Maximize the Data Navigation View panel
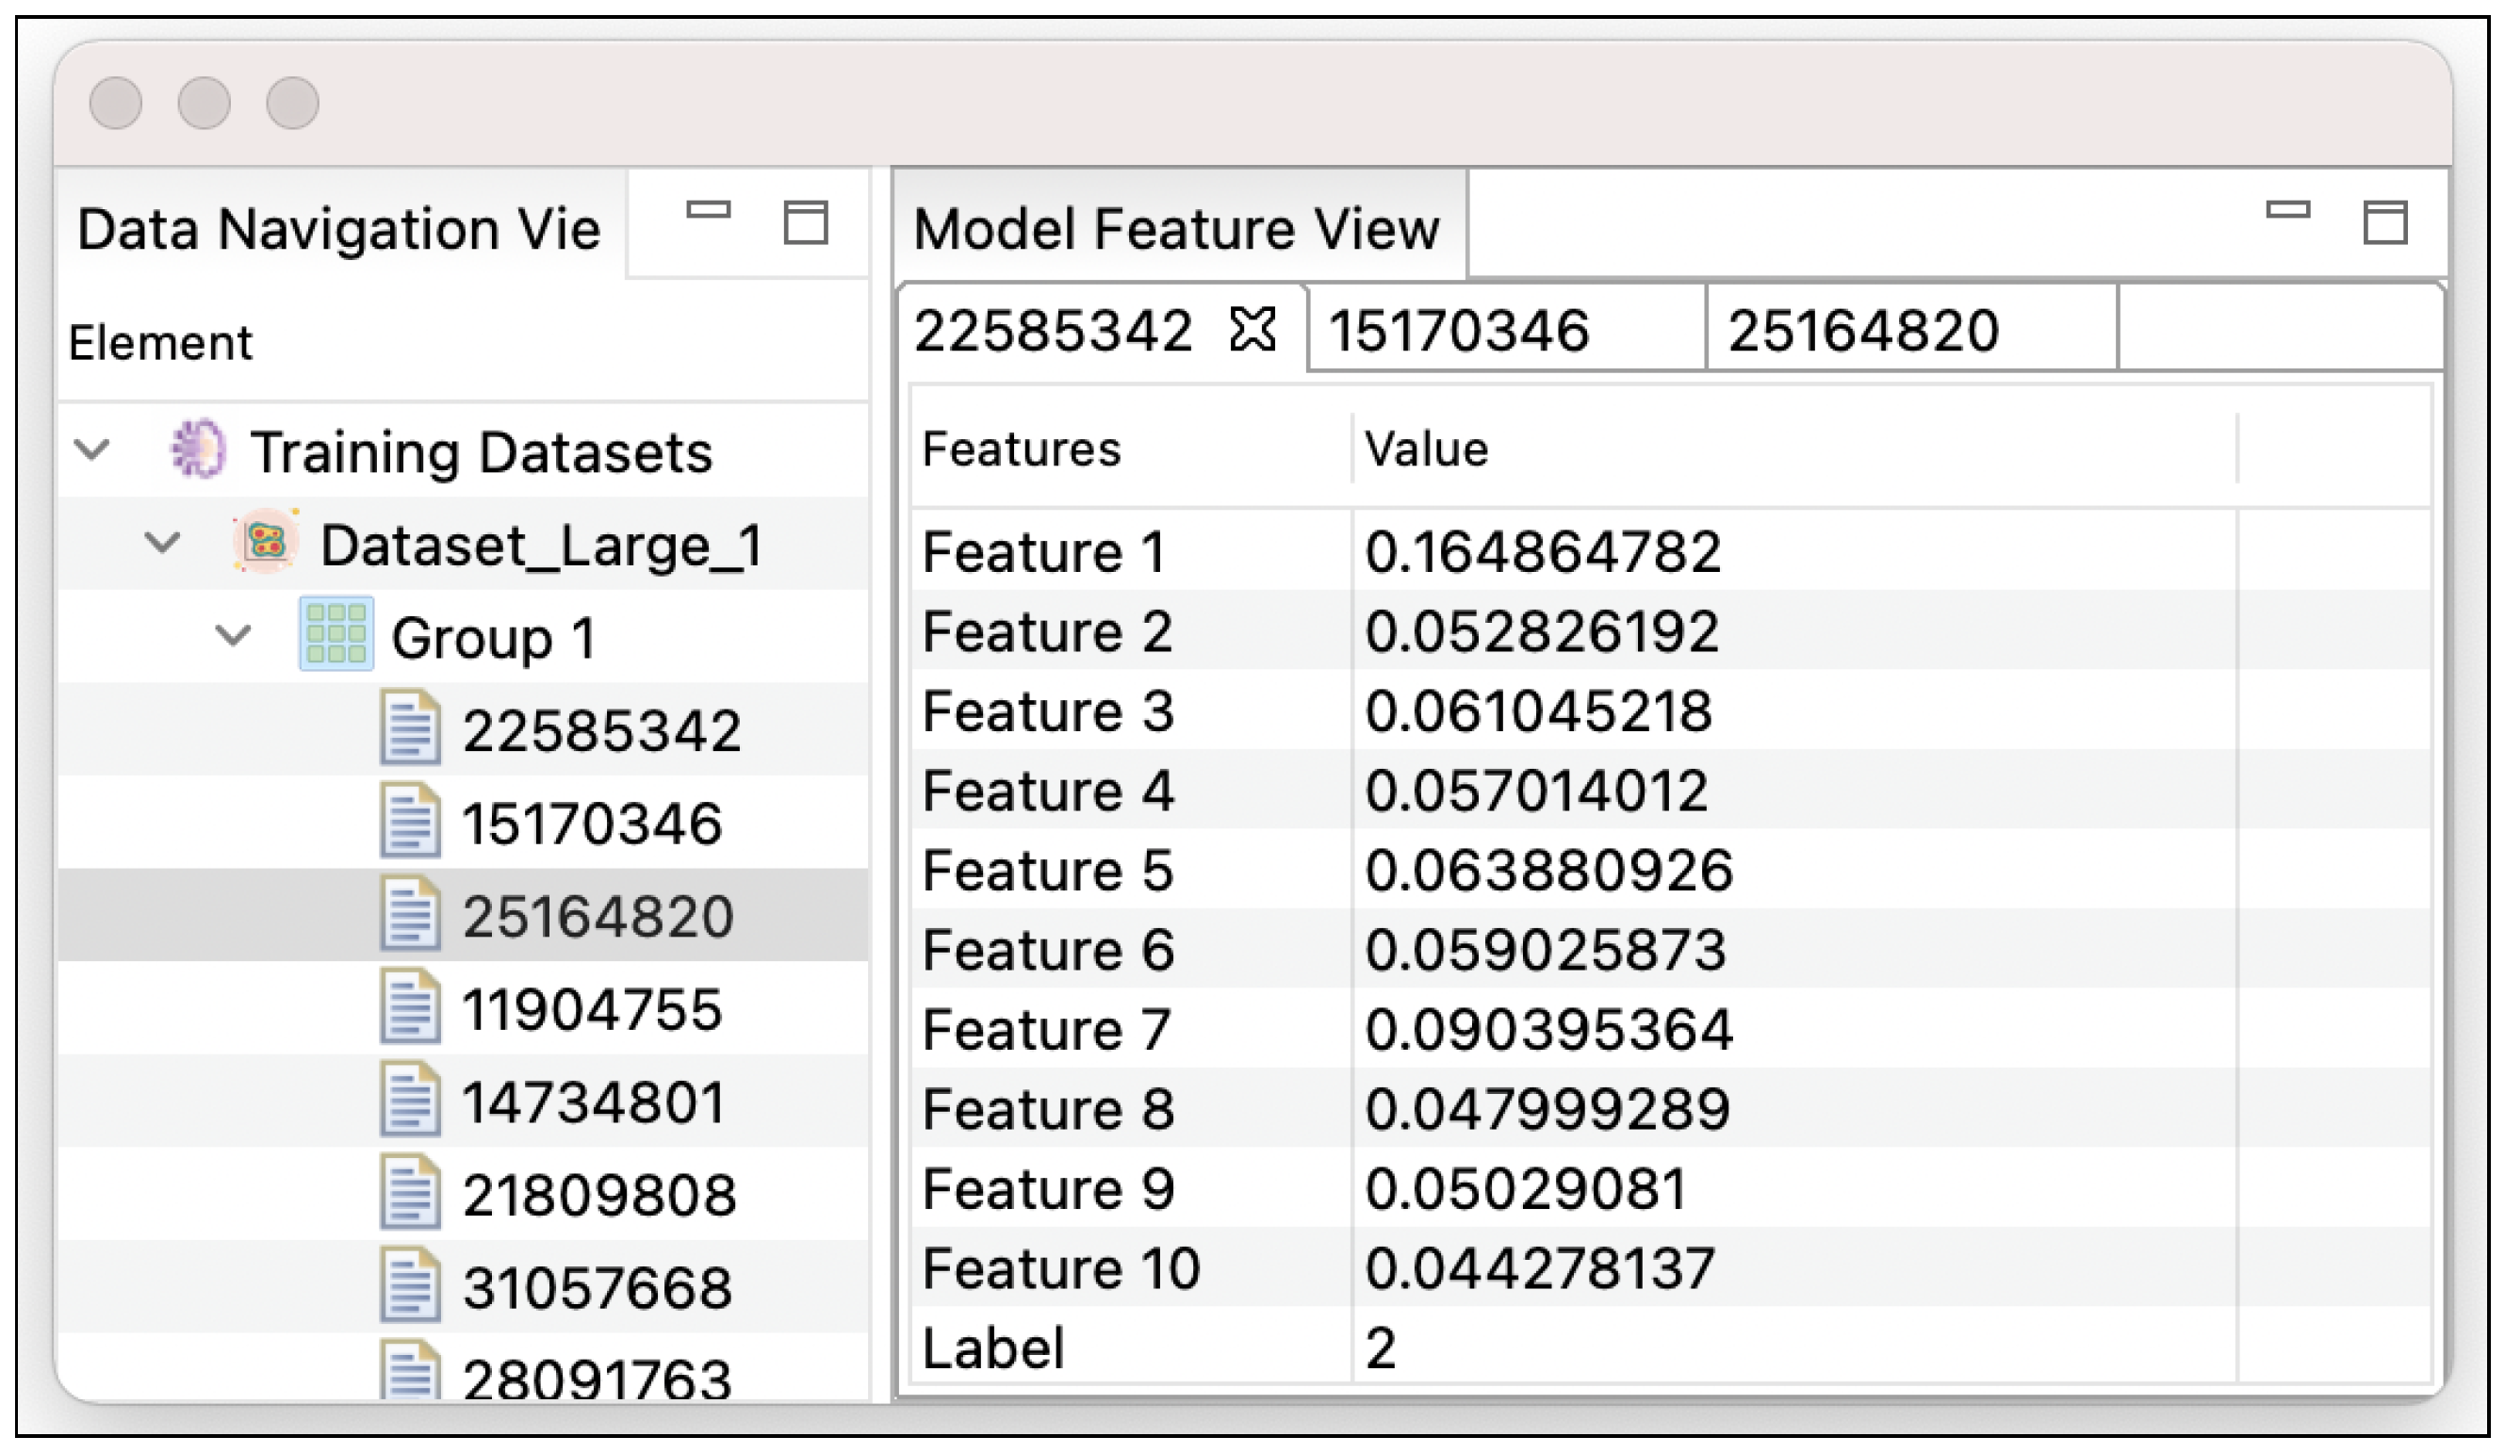Image resolution: width=2505 pixels, height=1453 pixels. (x=805, y=221)
